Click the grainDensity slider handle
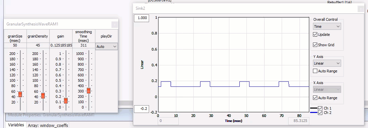 tap(43, 95)
